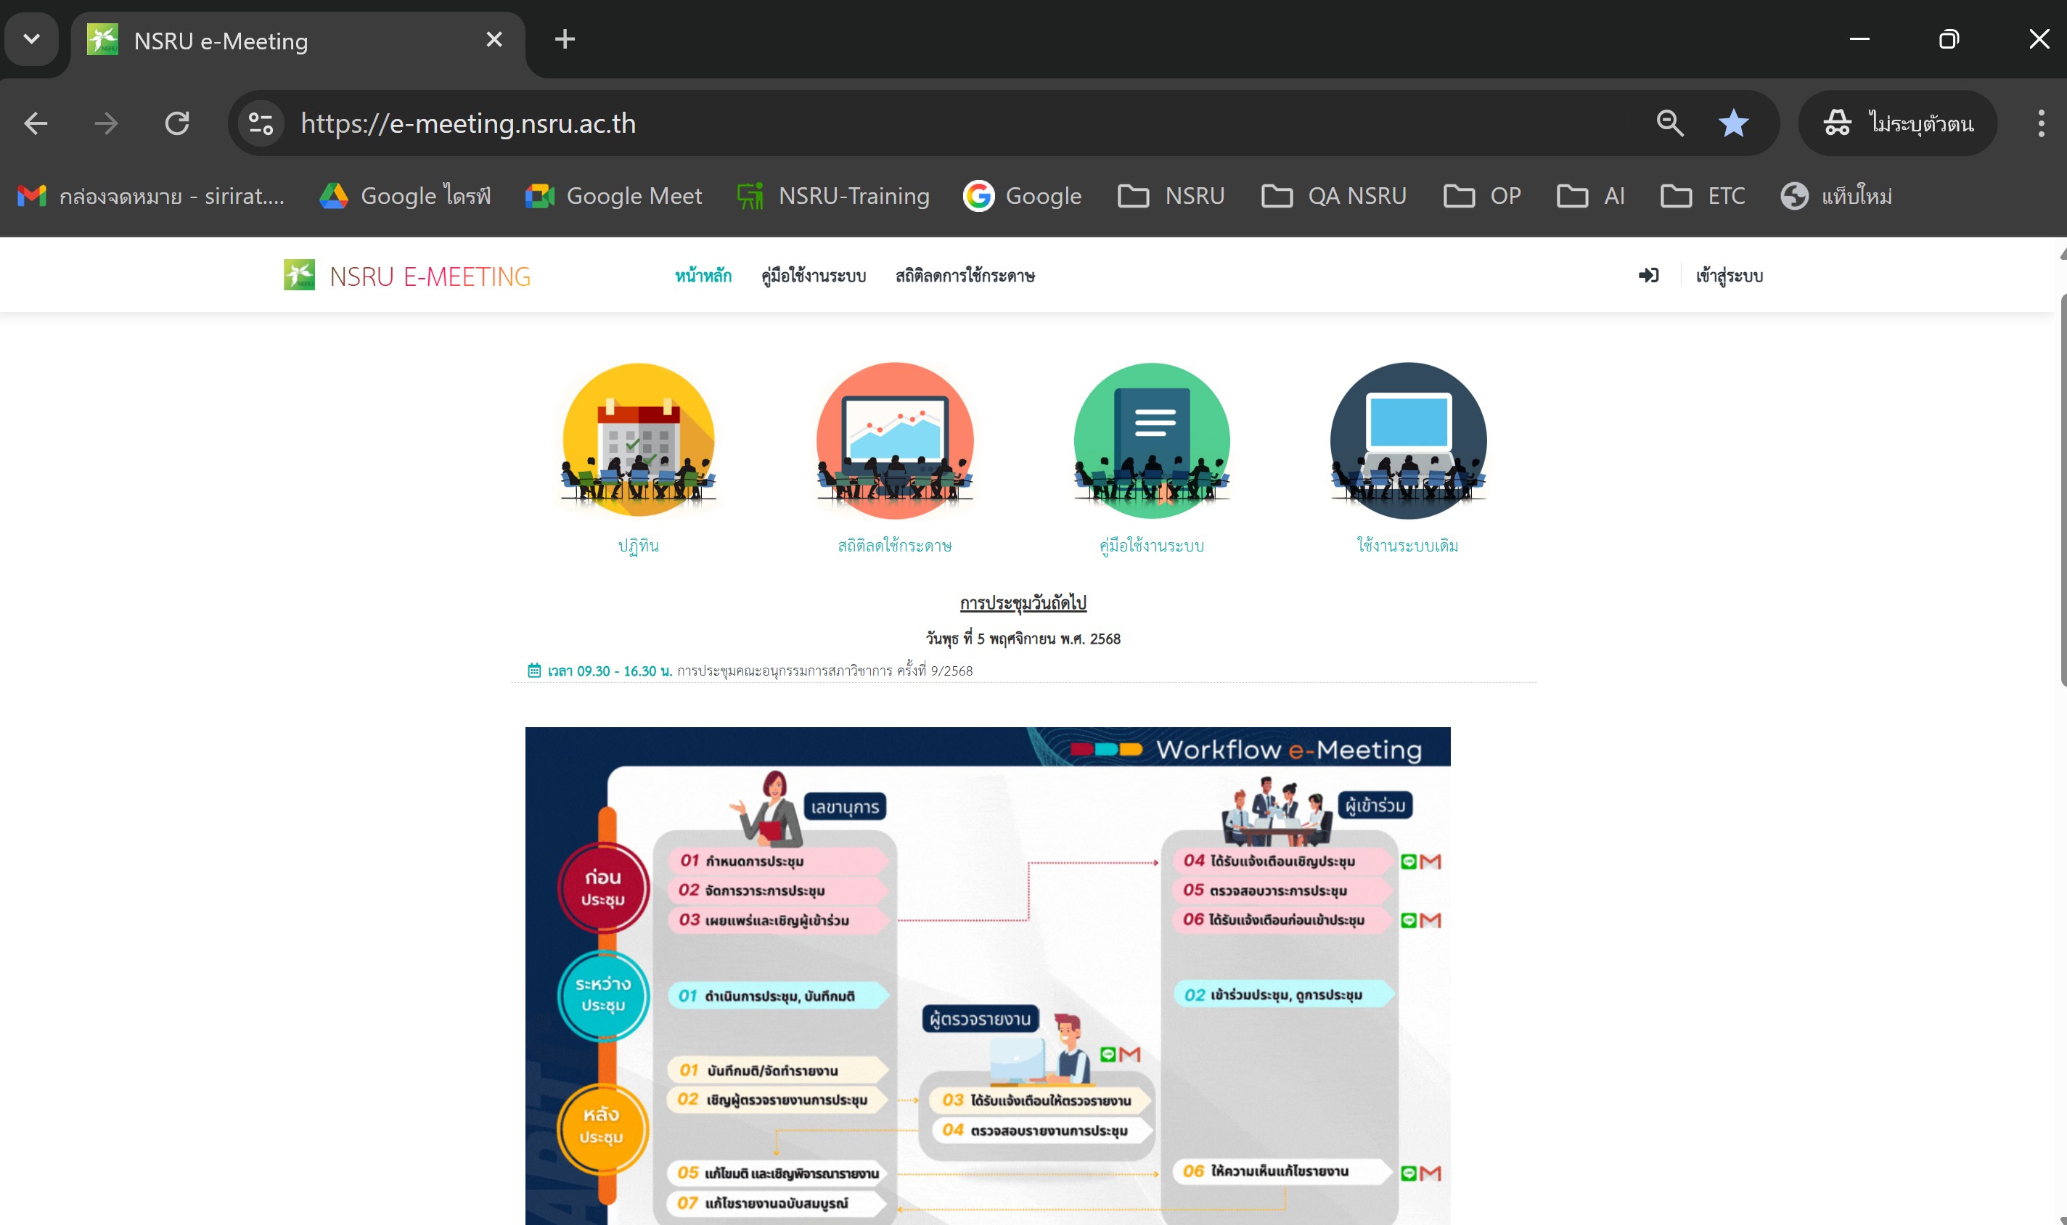Open the สถิติลดการใช้กระดาษ navigation item

point(964,276)
